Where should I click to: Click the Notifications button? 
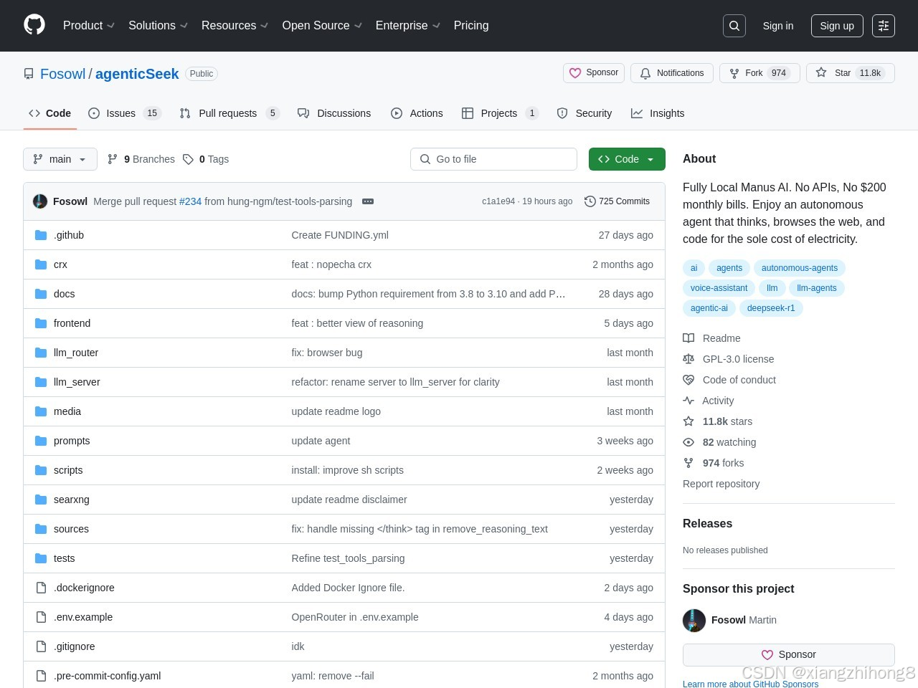[x=672, y=73]
